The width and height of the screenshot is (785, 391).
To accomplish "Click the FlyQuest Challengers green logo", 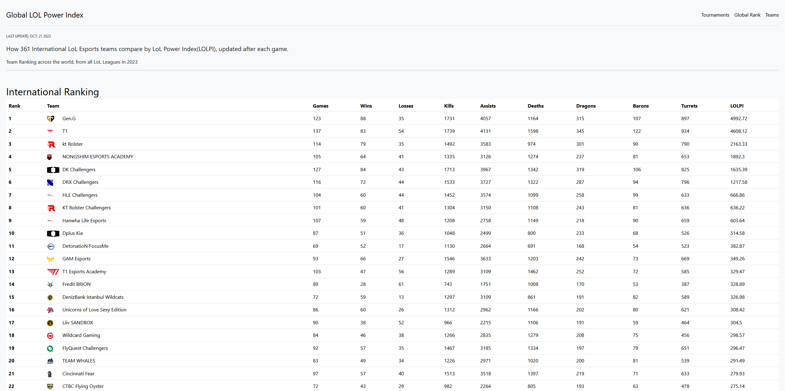I will pos(50,348).
